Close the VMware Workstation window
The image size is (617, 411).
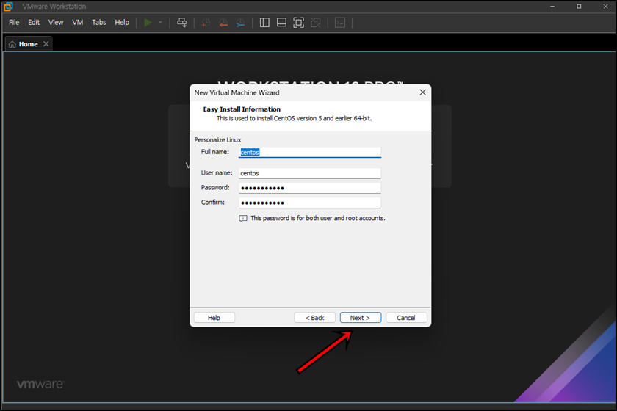605,7
